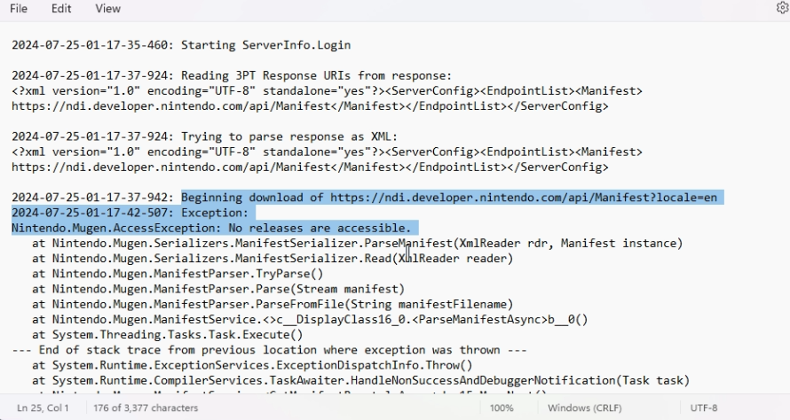This screenshot has width=790, height=420.
Task: Click the line with 'HandleNonSuccessAndDebuggerNotification'
Action: 360,381
